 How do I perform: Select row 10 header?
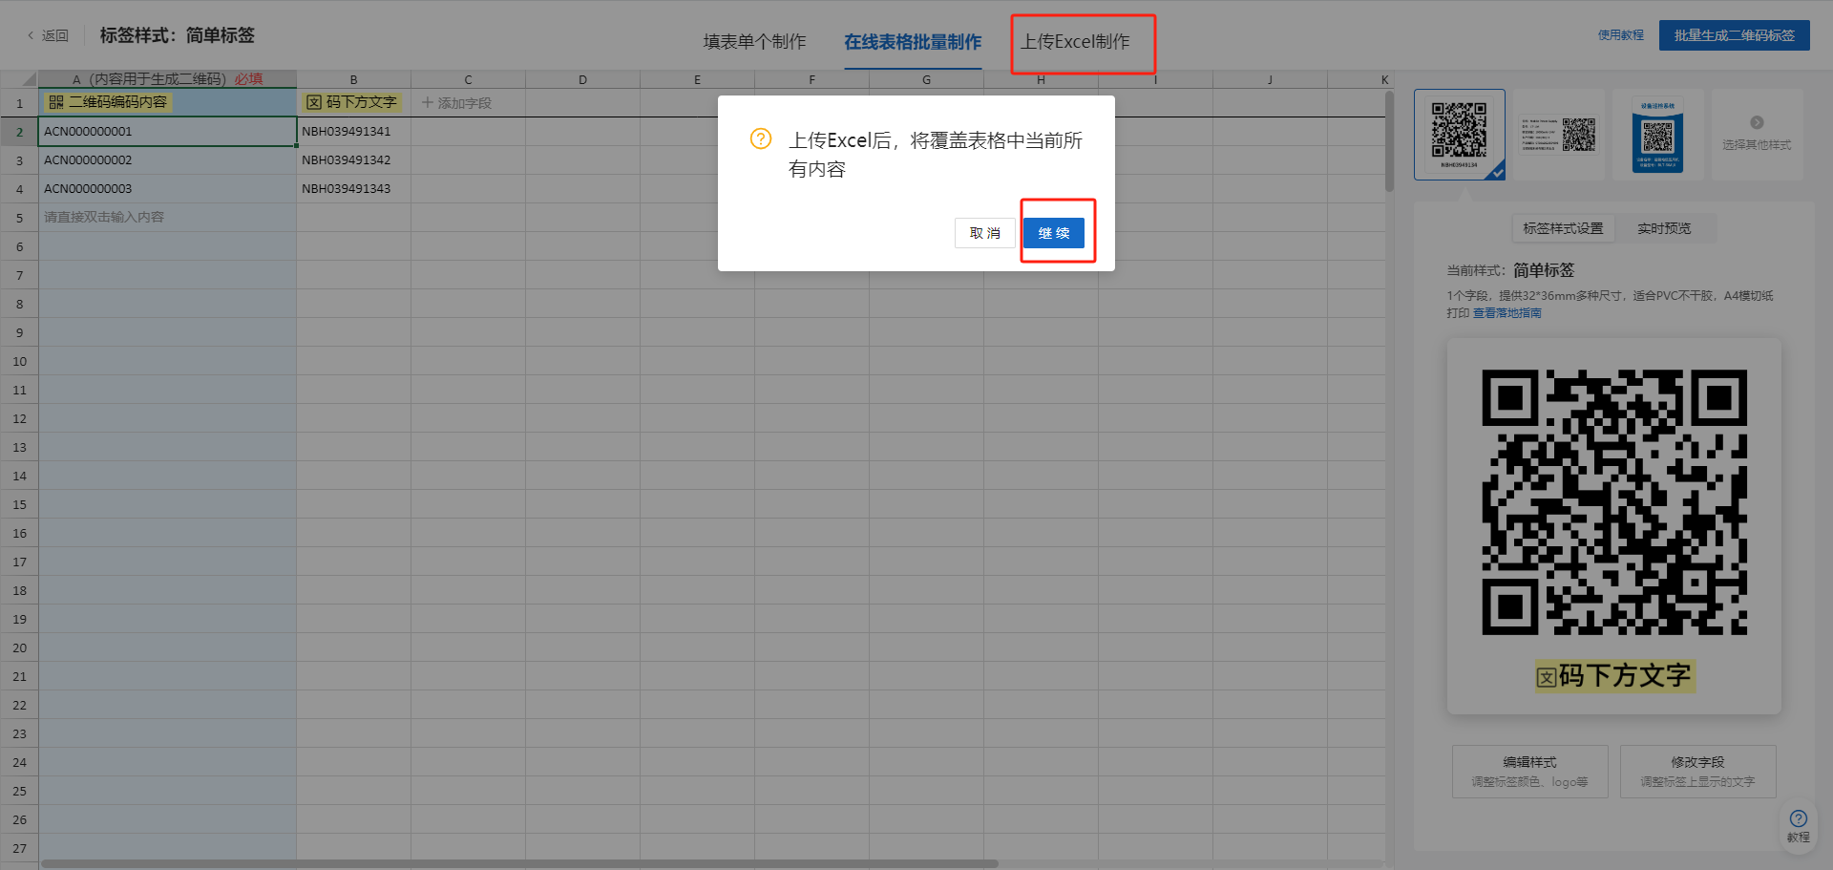(x=19, y=361)
